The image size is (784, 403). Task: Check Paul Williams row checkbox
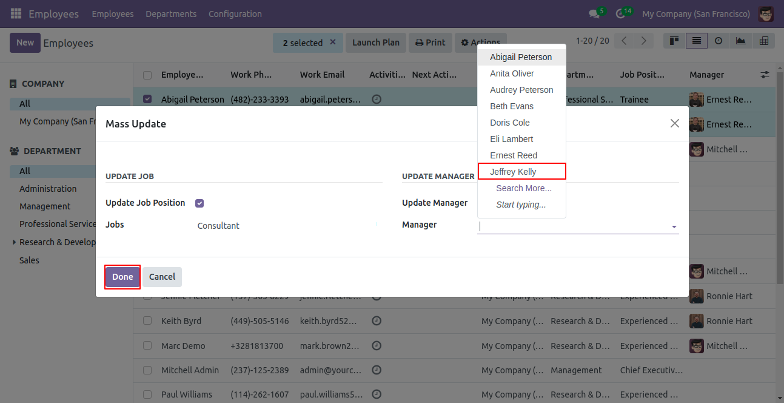[147, 394]
